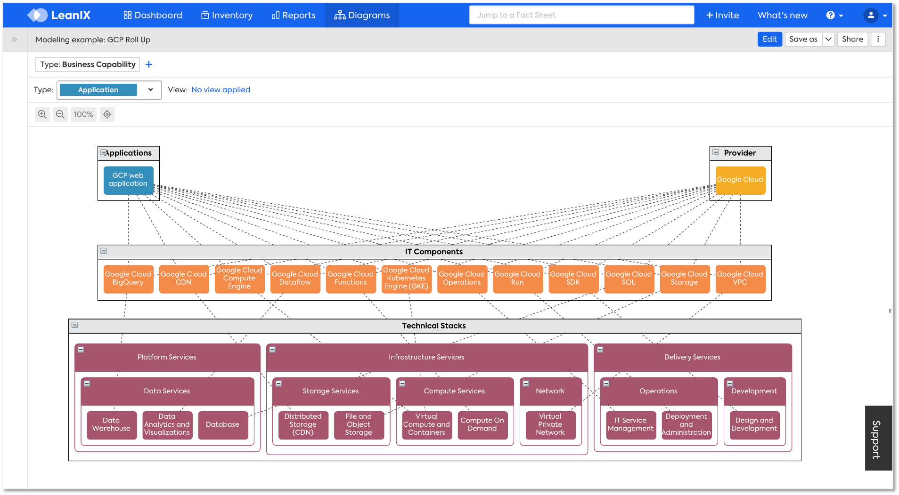The width and height of the screenshot is (899, 495).
Task: Collapse the Development group
Action: point(730,383)
